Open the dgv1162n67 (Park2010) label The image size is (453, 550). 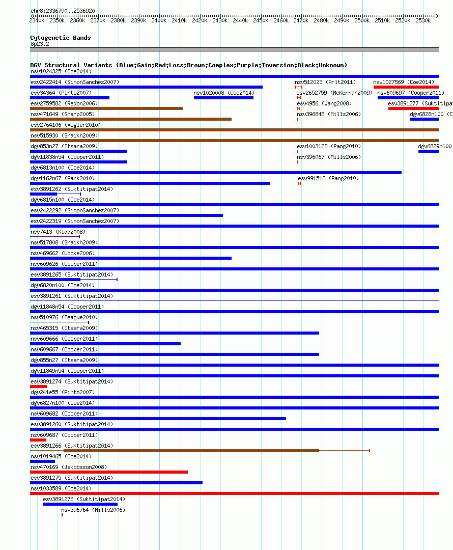63,179
